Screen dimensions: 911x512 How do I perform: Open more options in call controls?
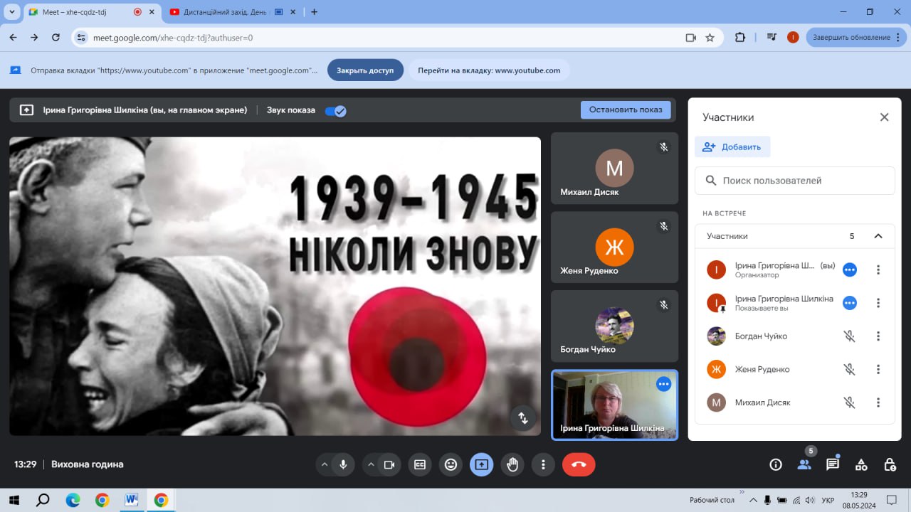click(543, 464)
